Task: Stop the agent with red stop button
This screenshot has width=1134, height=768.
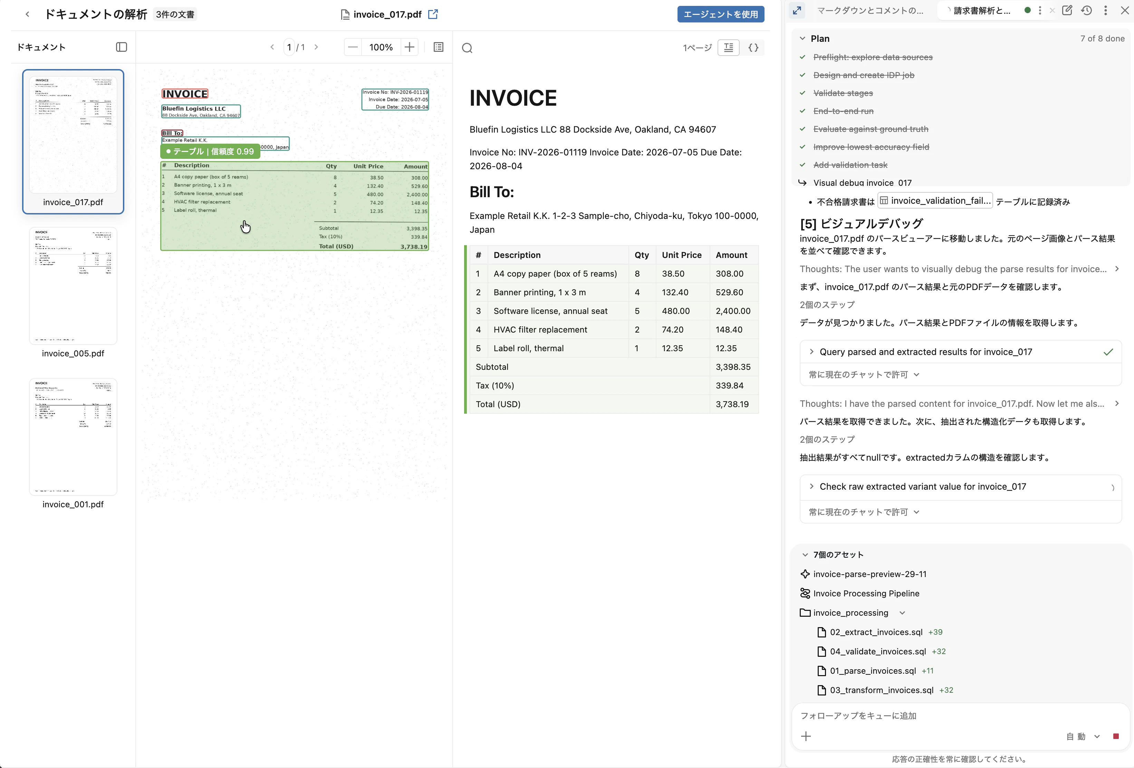Action: 1116,736
